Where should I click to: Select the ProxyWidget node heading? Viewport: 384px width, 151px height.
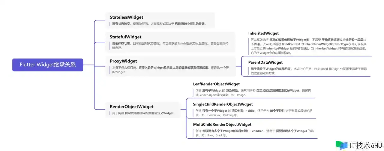point(123,61)
